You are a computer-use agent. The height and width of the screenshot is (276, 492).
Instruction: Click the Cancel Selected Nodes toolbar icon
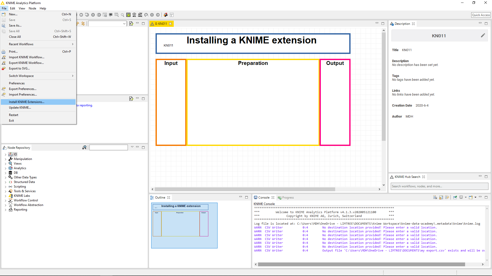click(x=93, y=15)
